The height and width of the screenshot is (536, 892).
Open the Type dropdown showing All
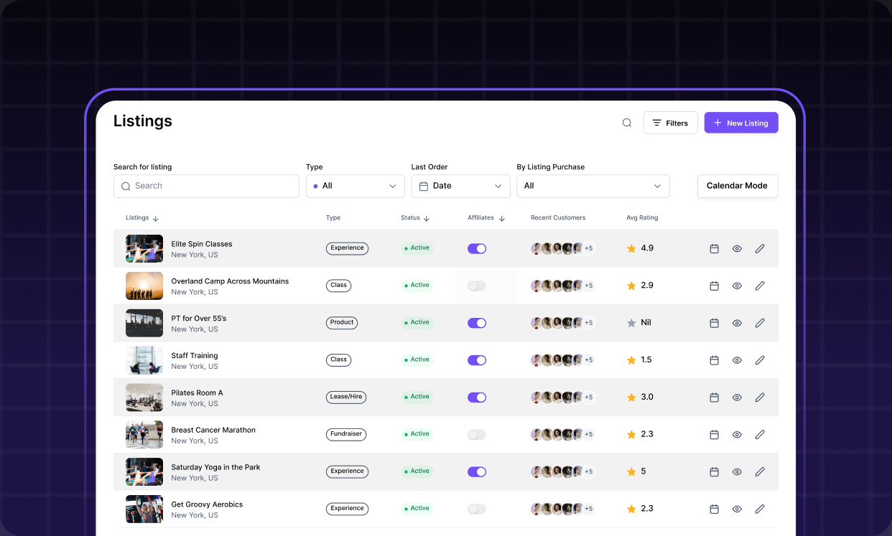coord(355,186)
